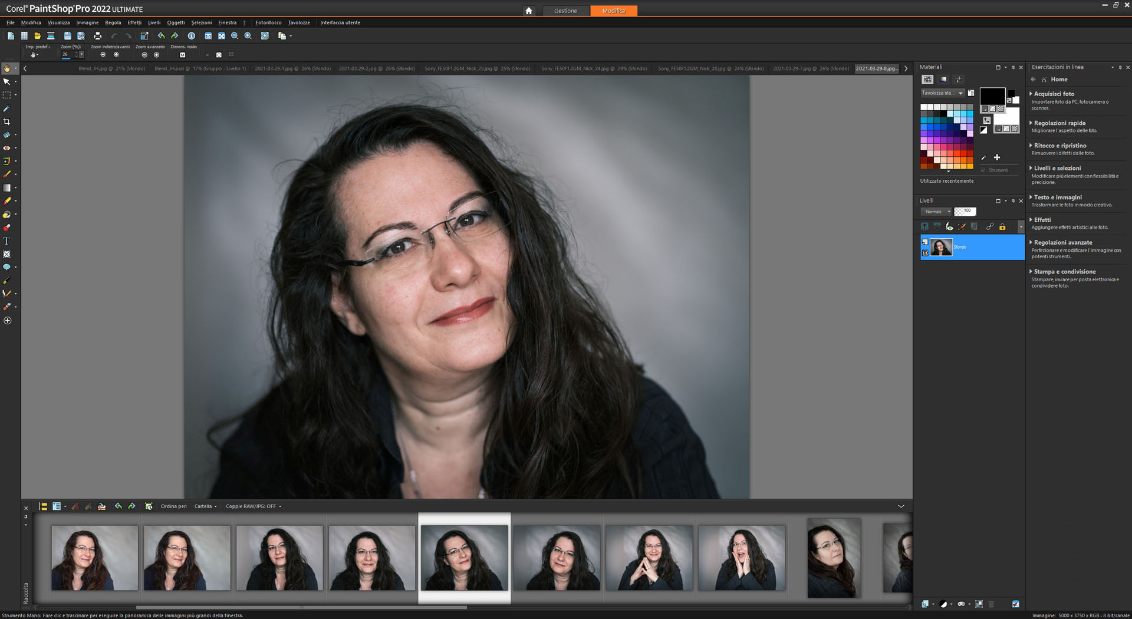Open the Effetti menu

tap(134, 22)
